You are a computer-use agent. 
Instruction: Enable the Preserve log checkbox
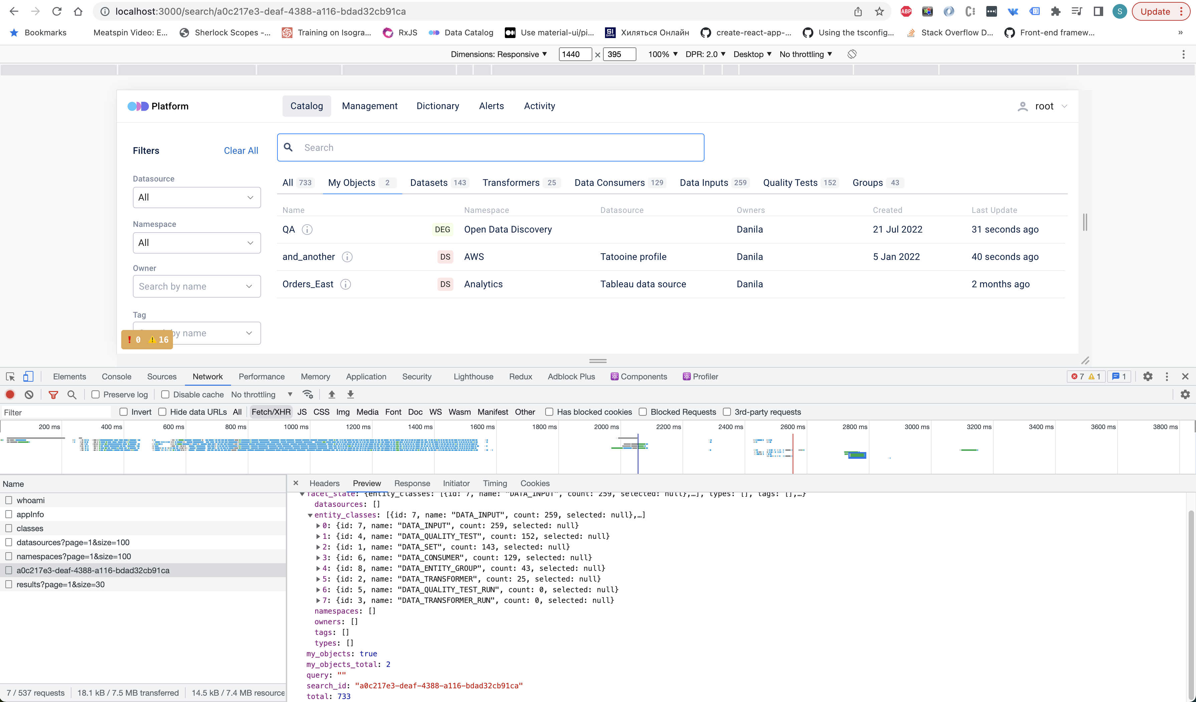95,394
